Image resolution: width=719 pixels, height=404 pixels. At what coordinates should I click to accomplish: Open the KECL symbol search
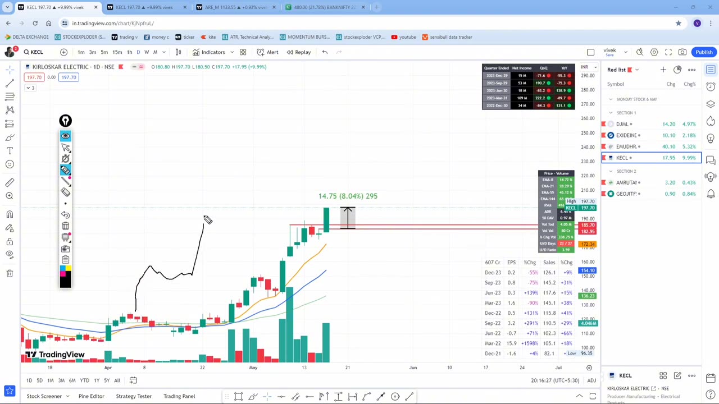point(34,52)
